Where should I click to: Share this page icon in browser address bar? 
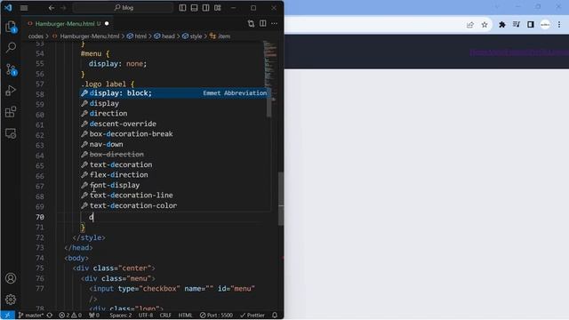click(x=470, y=25)
